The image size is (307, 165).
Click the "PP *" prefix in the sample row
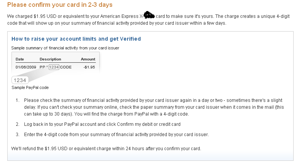pyautogui.click(x=44, y=67)
